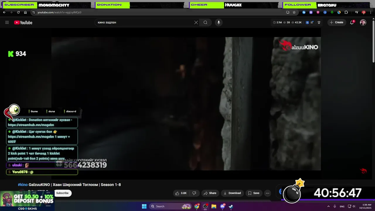Download the video
This screenshot has width=375, height=211.
coord(232,193)
